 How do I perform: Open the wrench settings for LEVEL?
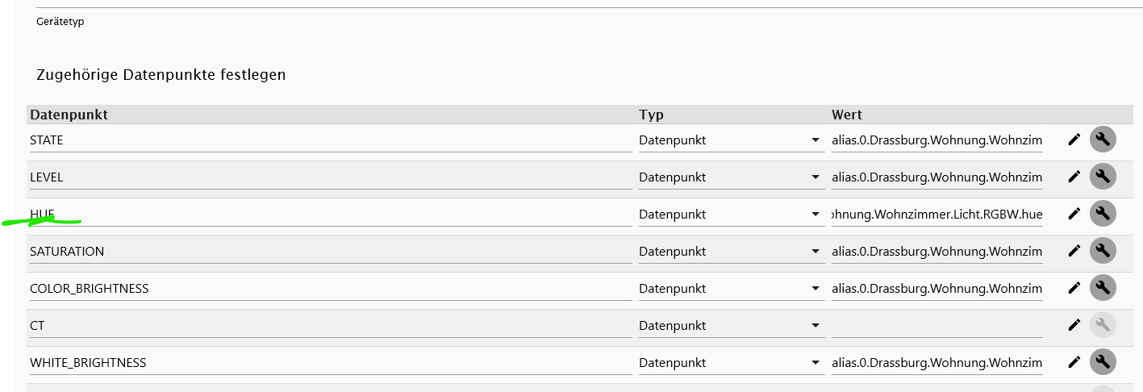tap(1103, 177)
